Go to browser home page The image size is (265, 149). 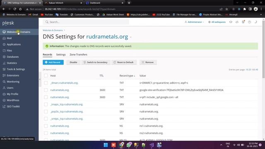20,9
